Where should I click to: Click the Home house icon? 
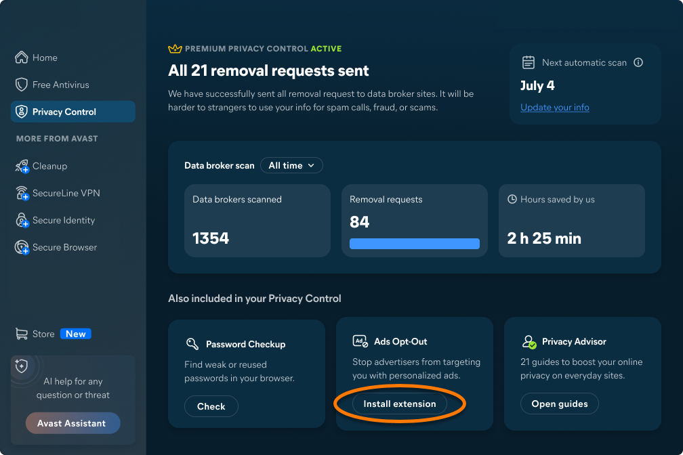[22, 57]
